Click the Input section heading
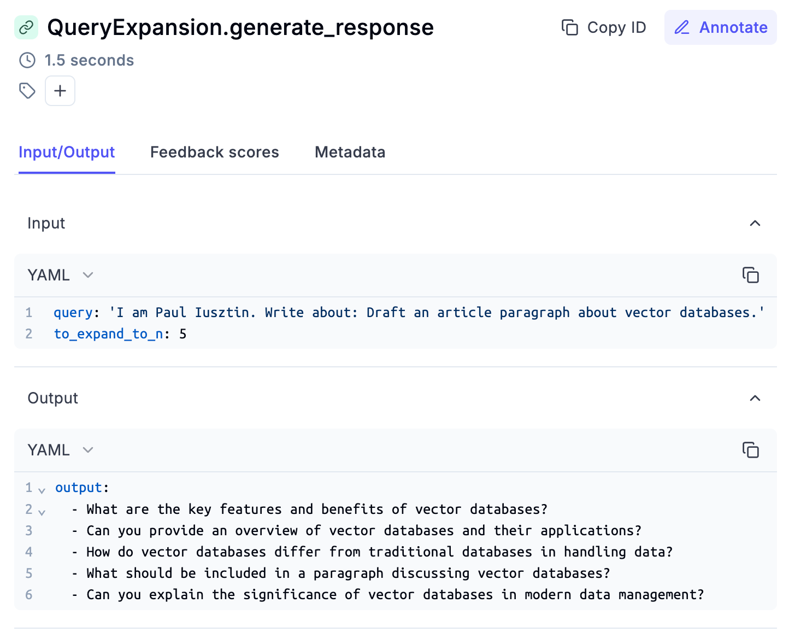The width and height of the screenshot is (789, 644). (x=46, y=223)
